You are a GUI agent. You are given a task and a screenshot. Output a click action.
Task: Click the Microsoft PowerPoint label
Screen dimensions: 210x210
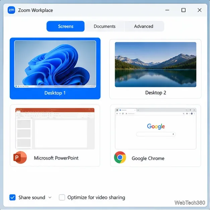56,158
